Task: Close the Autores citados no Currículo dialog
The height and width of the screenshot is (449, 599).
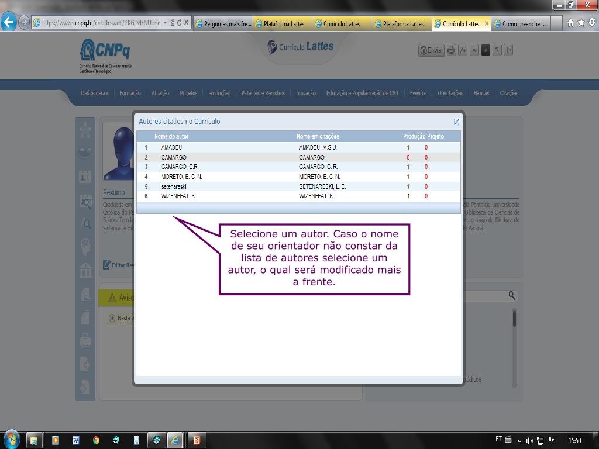Action: point(456,122)
